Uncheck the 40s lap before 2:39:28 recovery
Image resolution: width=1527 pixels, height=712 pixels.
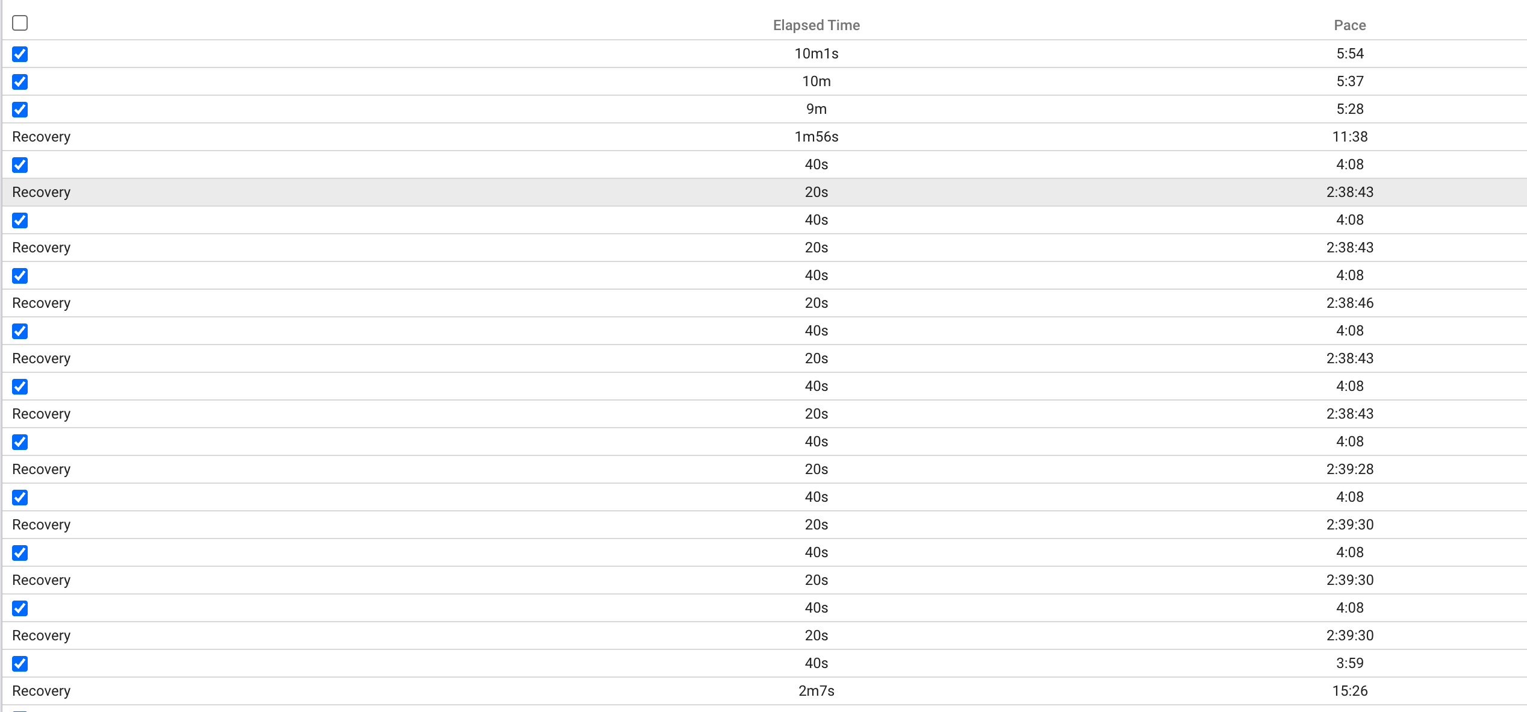tap(20, 442)
